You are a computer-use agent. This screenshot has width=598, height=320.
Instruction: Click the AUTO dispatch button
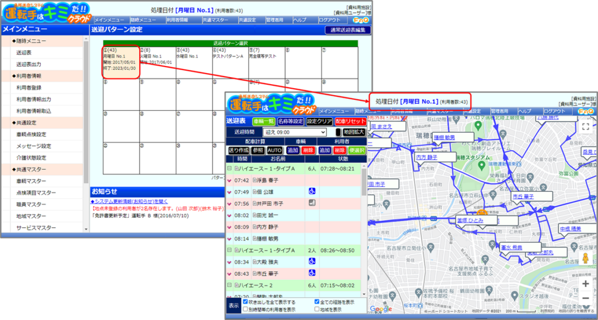[x=274, y=150]
